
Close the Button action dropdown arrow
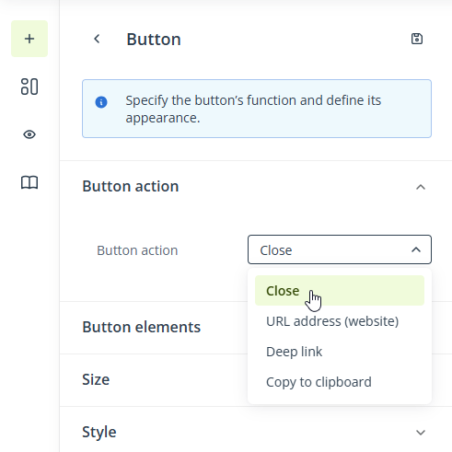pyautogui.click(x=416, y=249)
